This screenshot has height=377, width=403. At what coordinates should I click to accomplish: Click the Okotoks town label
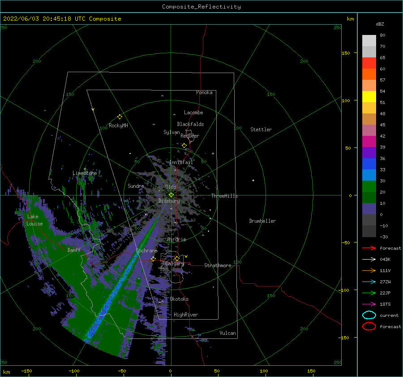[180, 299]
